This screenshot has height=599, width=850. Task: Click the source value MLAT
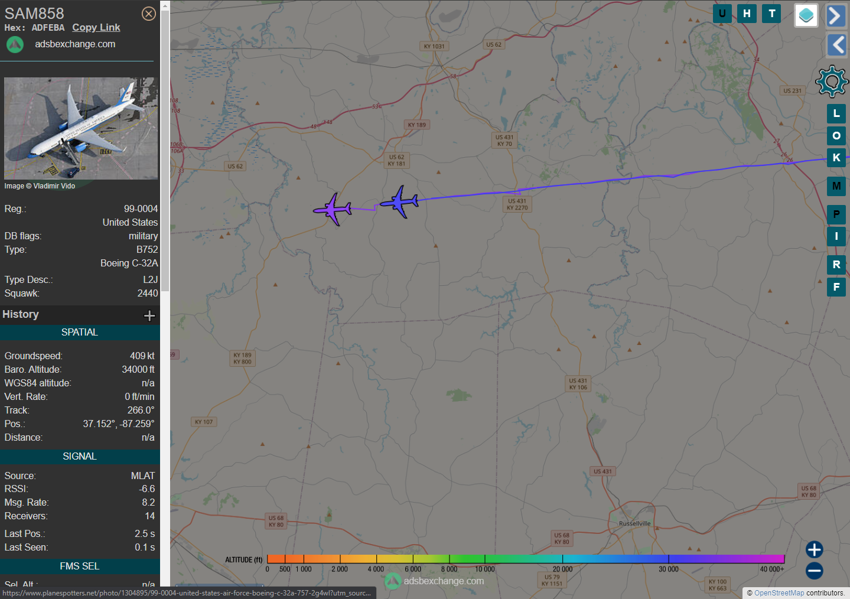coord(143,476)
